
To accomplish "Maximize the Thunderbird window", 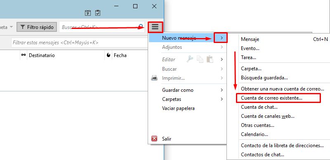I will tap(135, 6).
